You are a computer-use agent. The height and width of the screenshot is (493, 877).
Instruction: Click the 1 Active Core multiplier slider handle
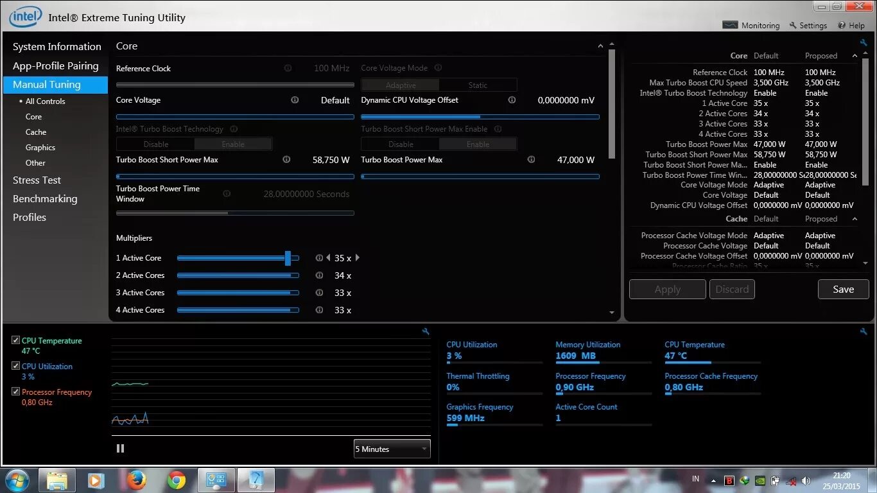(288, 258)
